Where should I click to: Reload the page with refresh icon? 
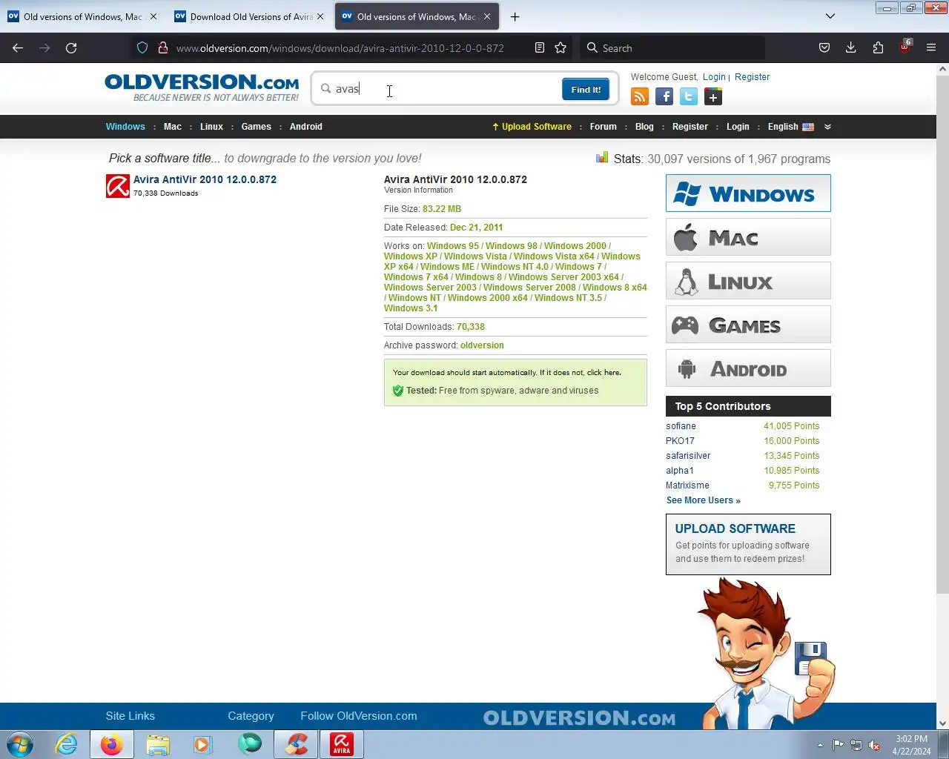(x=71, y=47)
